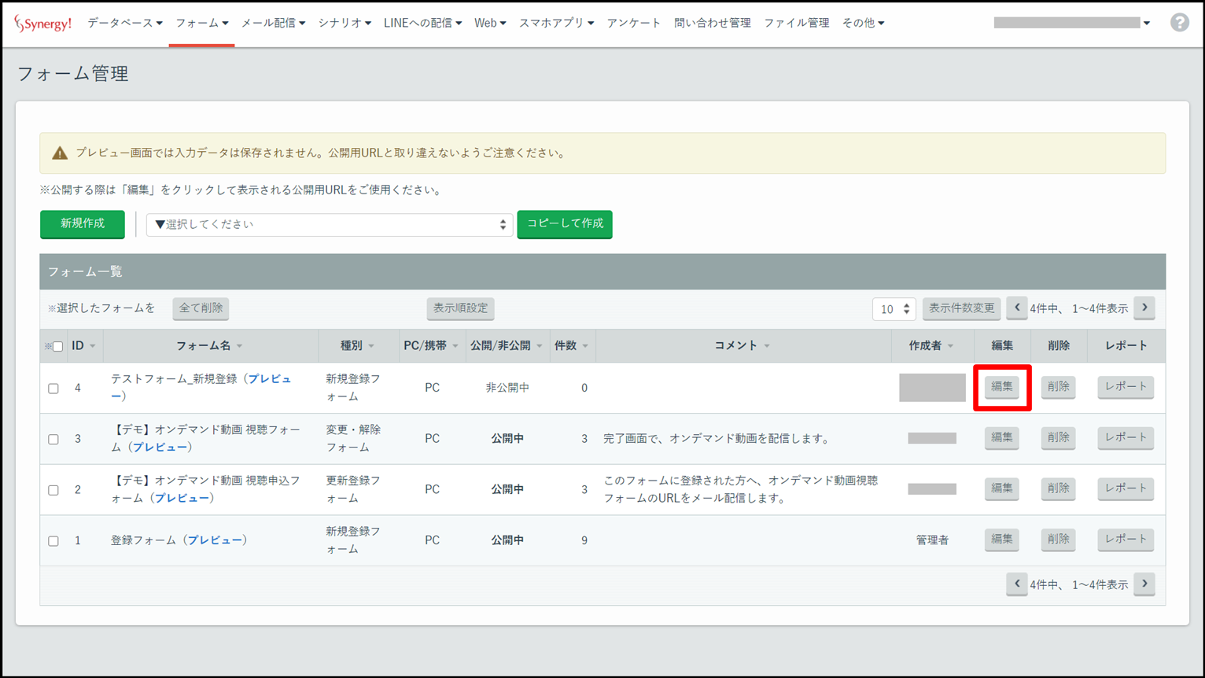Go to previous page using top arrow
The height and width of the screenshot is (678, 1205).
pos(1016,308)
